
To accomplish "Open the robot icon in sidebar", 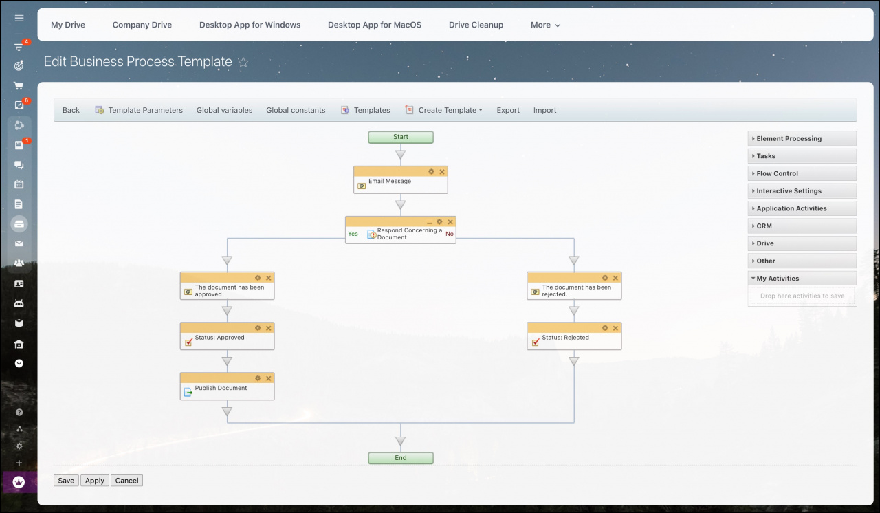I will (x=19, y=303).
